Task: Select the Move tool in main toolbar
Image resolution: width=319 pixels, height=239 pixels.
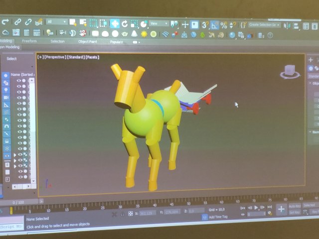Action: 115,23
